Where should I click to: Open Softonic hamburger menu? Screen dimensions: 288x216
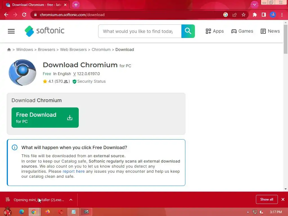tap(11, 31)
